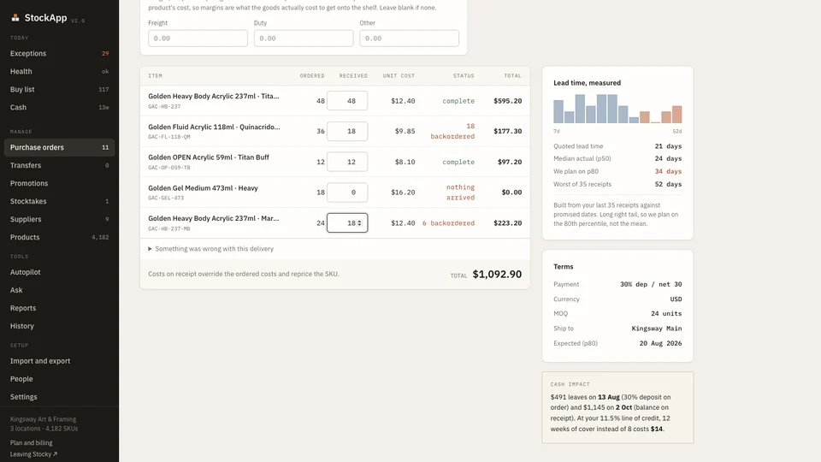Click the $16.20 unit cost
This screenshot has width=821, height=462.
pos(403,192)
